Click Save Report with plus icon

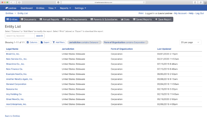tap(163, 19)
